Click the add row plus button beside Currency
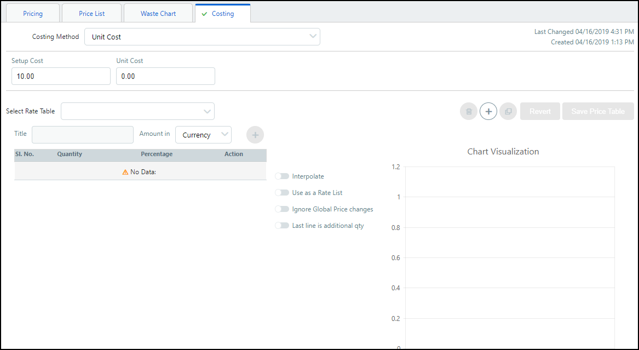This screenshot has height=350, width=639. (x=255, y=135)
